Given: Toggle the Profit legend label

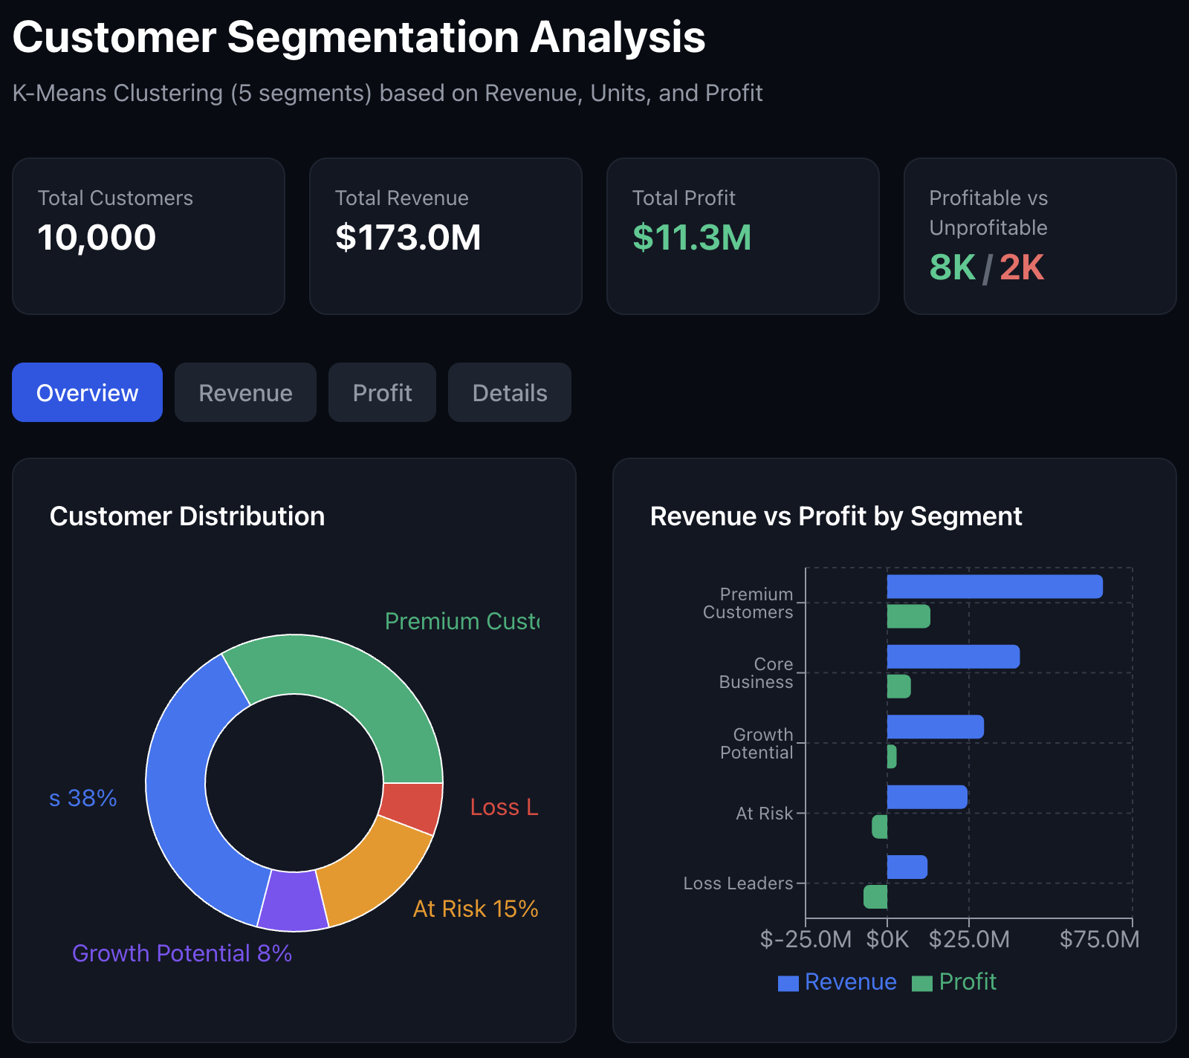Looking at the screenshot, I should (967, 981).
